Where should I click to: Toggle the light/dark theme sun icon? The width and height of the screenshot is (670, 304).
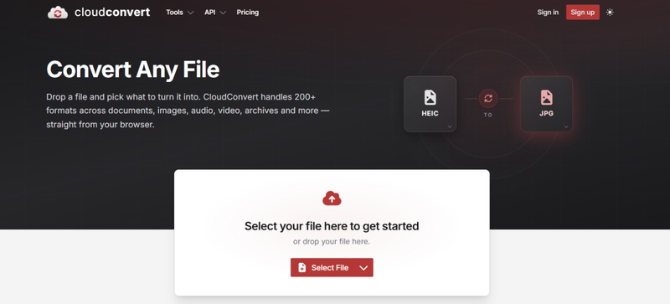[610, 13]
